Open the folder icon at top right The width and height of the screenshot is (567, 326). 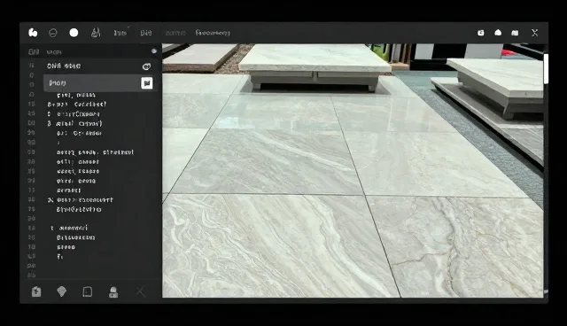515,33
